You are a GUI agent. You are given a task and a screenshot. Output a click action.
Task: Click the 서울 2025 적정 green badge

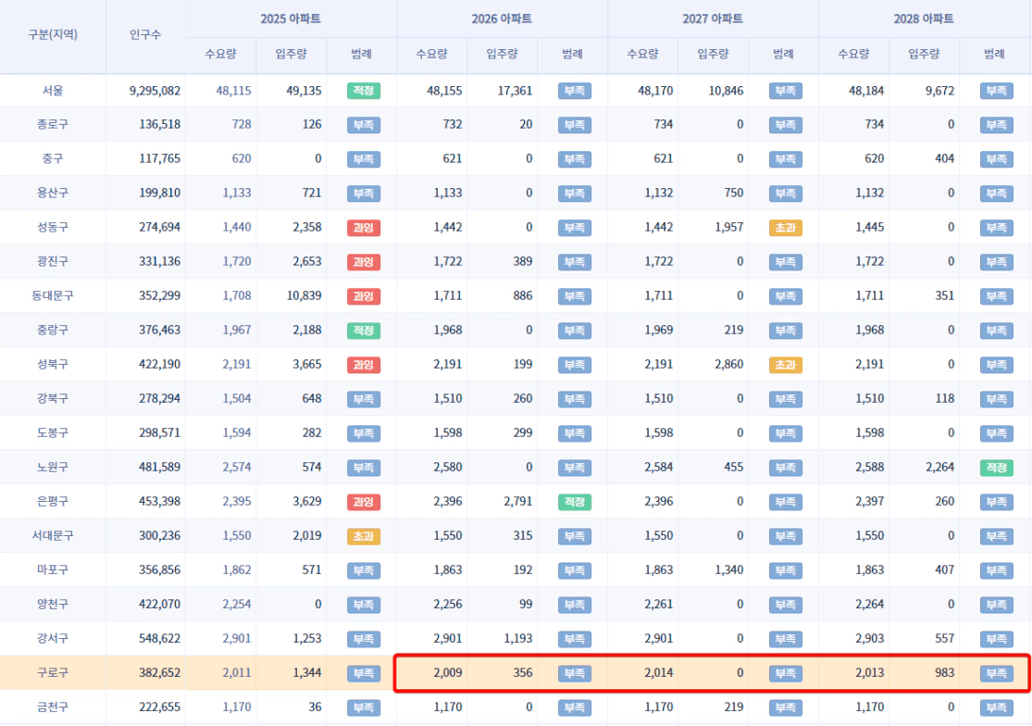click(364, 91)
